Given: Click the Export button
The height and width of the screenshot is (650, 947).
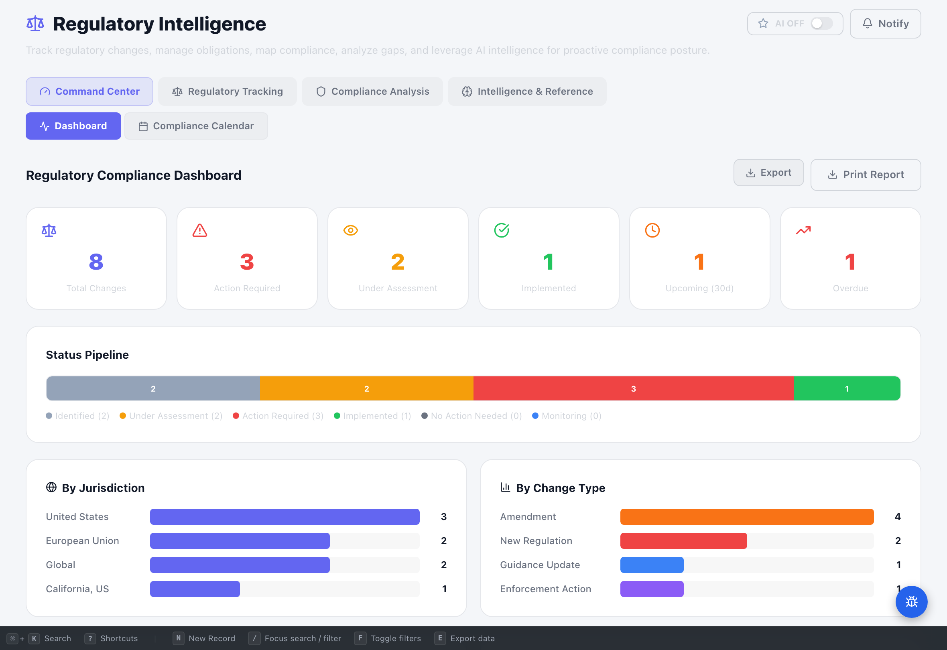Looking at the screenshot, I should 768,173.
